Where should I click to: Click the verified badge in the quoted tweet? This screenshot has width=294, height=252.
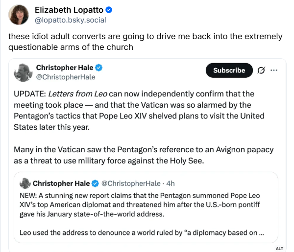pos(95,183)
